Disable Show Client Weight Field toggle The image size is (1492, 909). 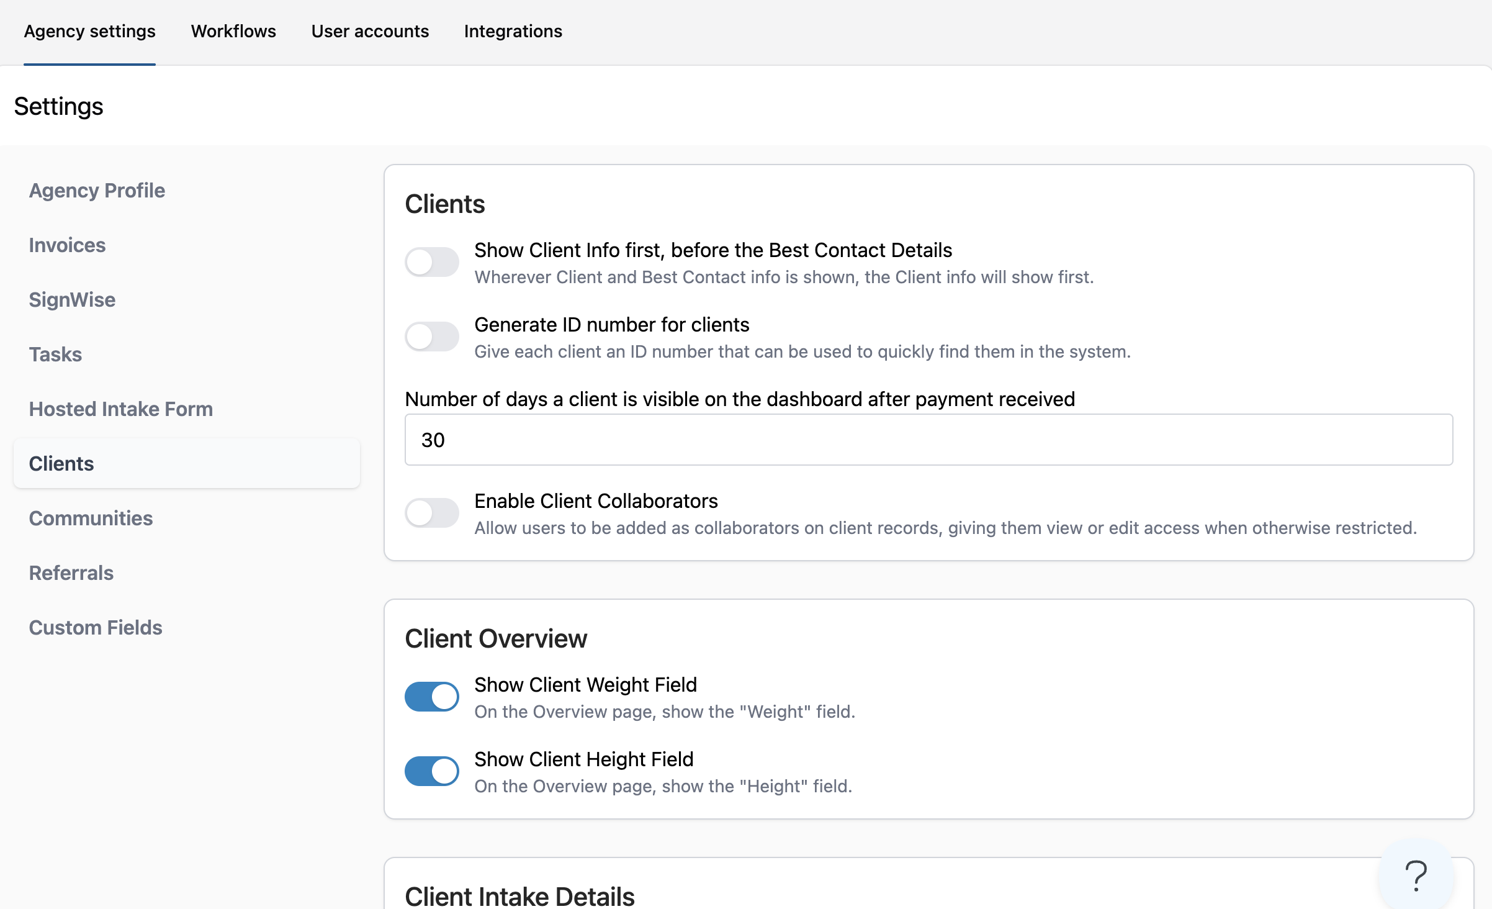tap(432, 697)
